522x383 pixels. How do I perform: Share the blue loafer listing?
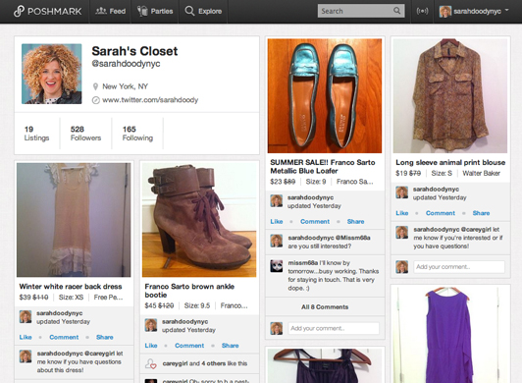tap(355, 221)
